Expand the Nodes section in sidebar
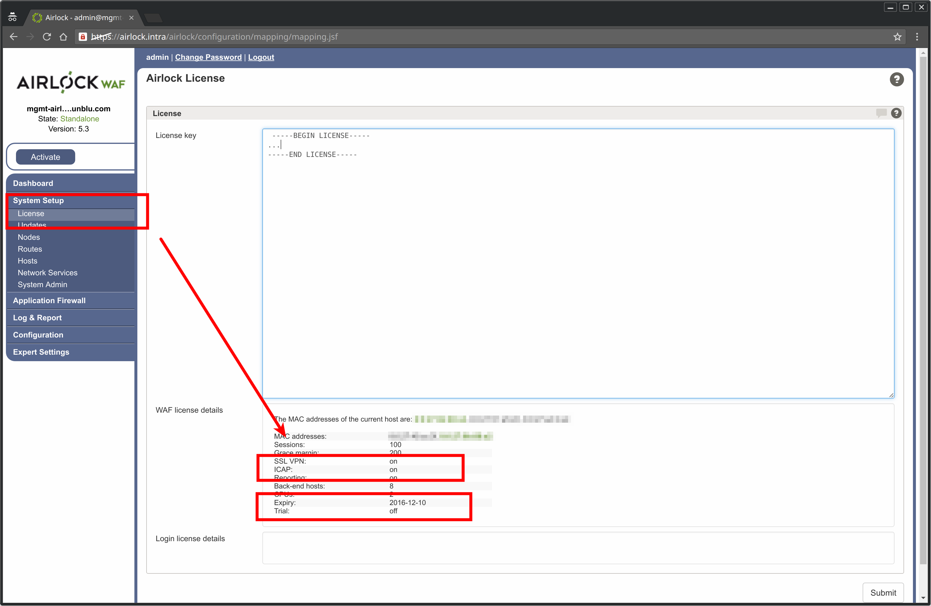 point(28,237)
